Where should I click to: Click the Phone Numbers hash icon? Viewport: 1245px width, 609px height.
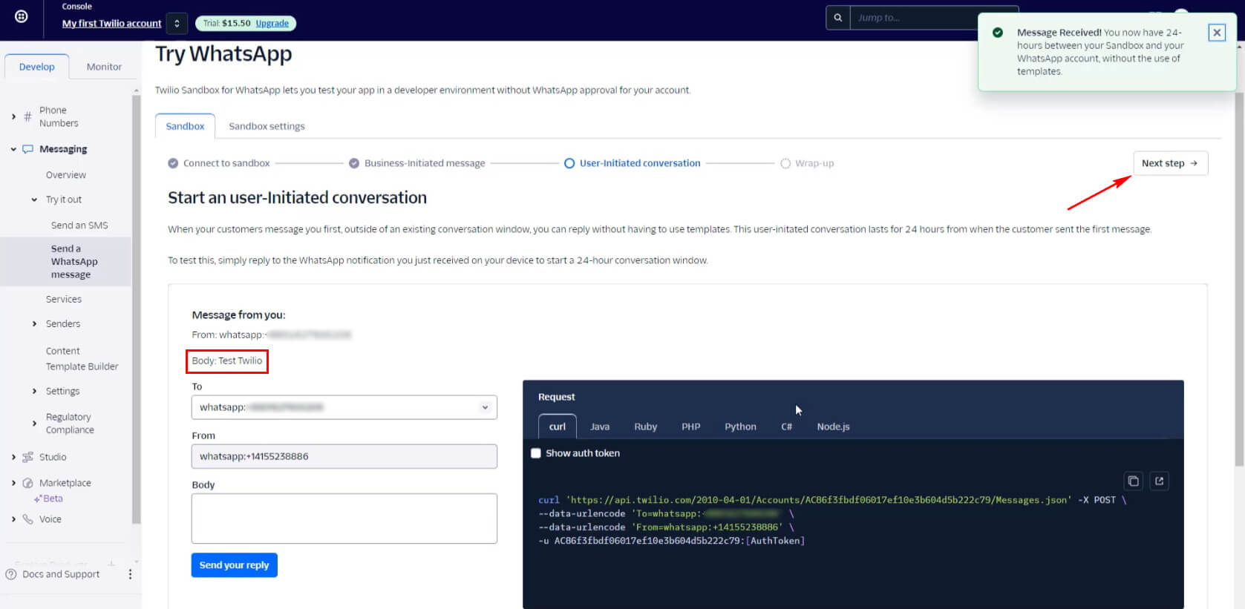(27, 116)
